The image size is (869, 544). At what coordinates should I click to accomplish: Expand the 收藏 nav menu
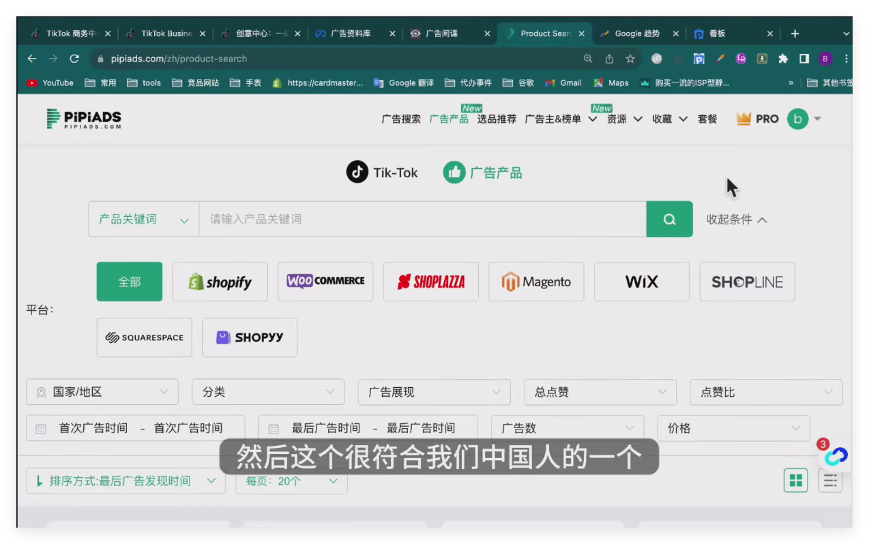[x=670, y=119]
